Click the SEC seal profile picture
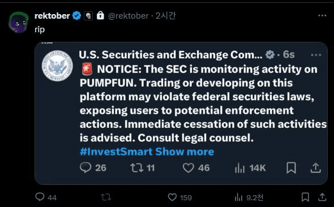This screenshot has width=334, height=207. [x=57, y=66]
